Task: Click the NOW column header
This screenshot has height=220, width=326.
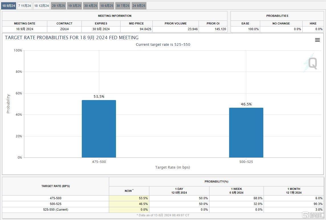Action: [129, 191]
